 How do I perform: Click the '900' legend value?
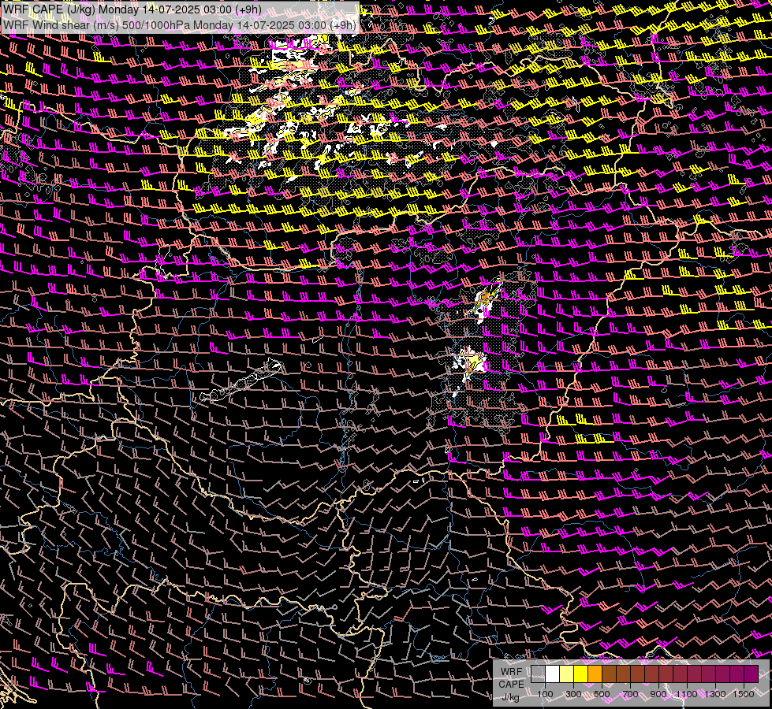pyautogui.click(x=658, y=694)
